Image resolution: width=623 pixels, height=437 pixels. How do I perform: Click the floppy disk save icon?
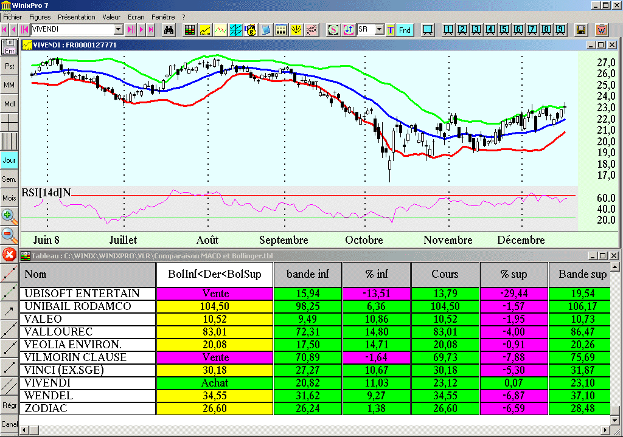tap(580, 30)
